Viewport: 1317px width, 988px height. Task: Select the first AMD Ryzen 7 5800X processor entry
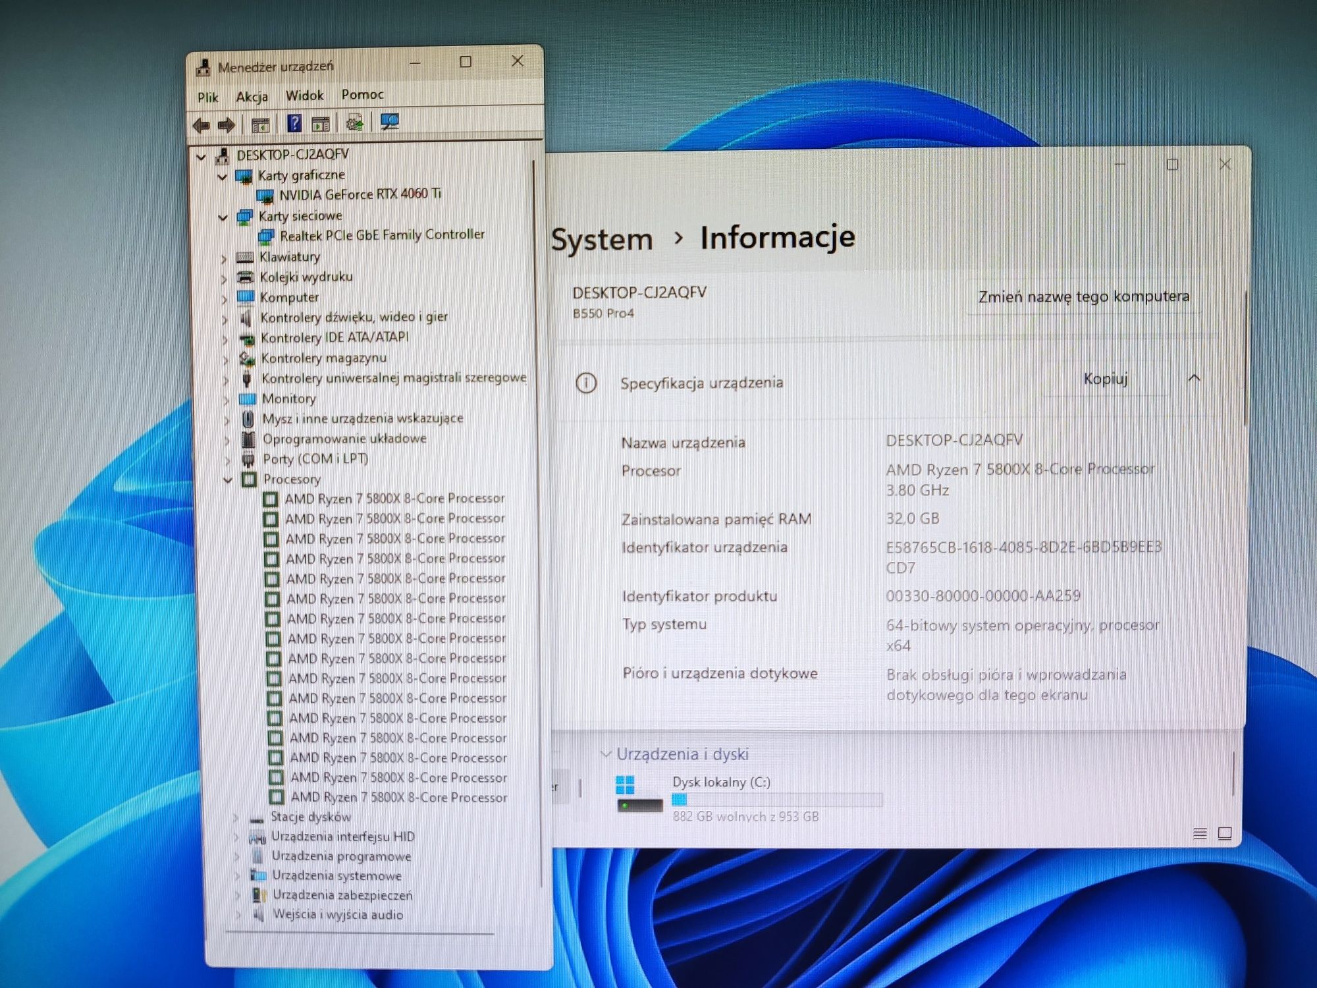[394, 499]
